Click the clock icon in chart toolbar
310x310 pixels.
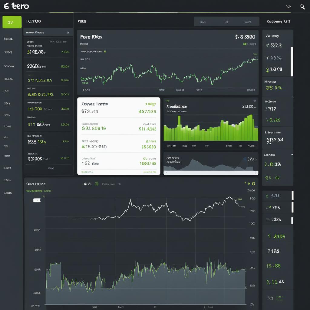pos(90,184)
